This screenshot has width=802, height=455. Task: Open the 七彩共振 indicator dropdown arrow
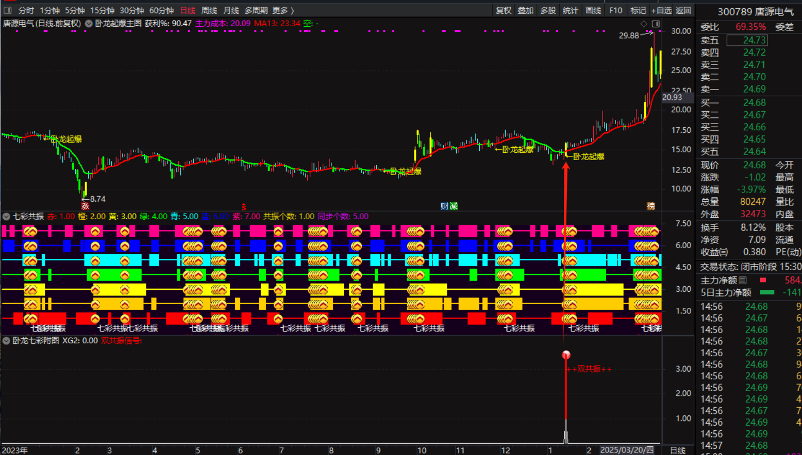pos(7,217)
